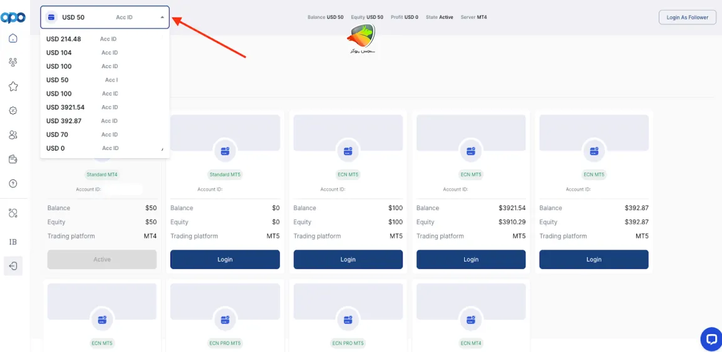The height and width of the screenshot is (352, 722).
Task: Click the home icon in sidebar
Action: coord(13,39)
